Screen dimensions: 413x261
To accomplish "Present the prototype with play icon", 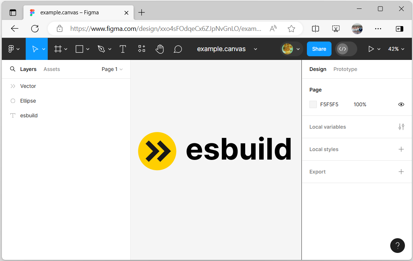I will coord(371,49).
